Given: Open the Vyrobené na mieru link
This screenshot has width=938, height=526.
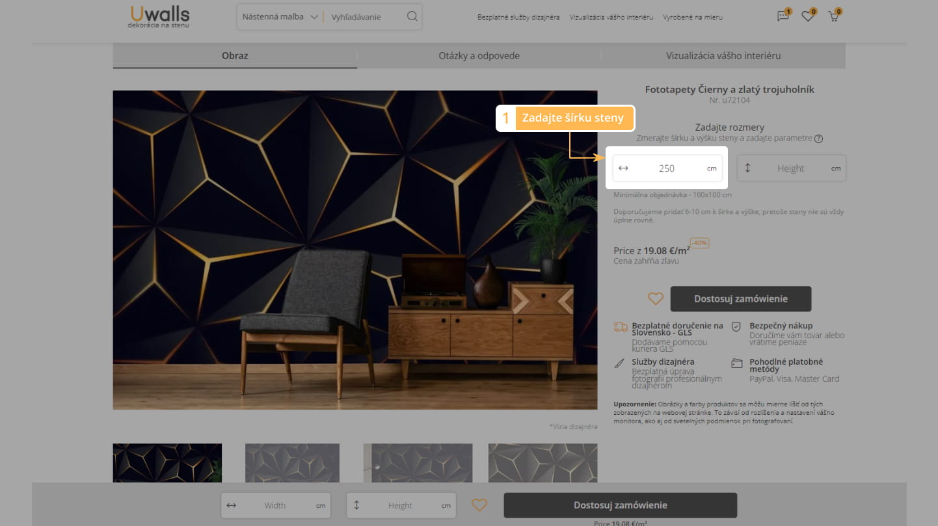Looking at the screenshot, I should (x=692, y=18).
